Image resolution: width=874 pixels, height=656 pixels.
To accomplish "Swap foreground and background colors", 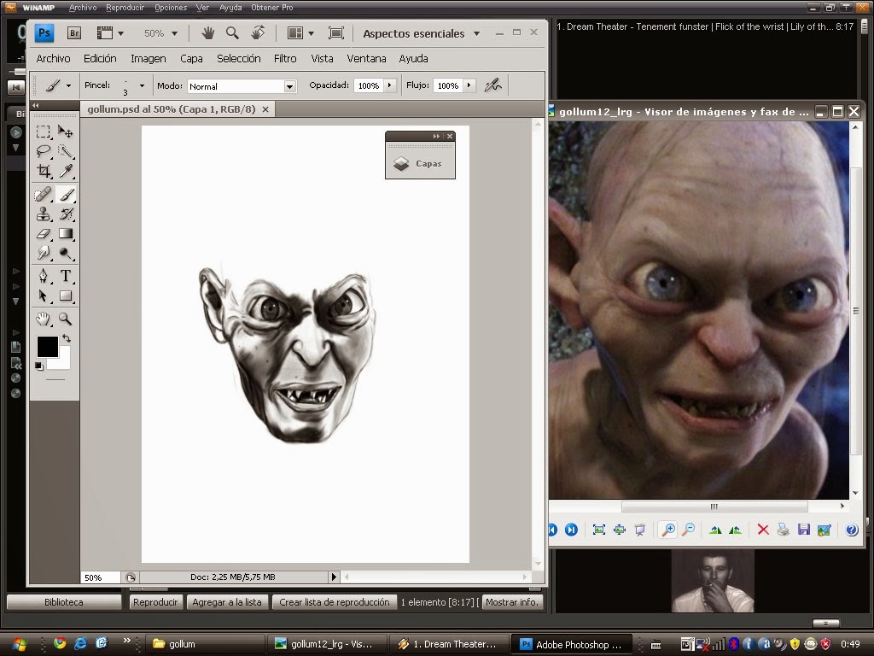I will click(x=67, y=338).
